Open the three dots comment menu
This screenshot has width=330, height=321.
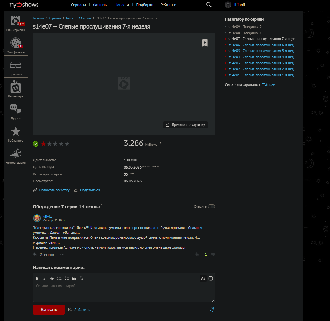click(63, 254)
